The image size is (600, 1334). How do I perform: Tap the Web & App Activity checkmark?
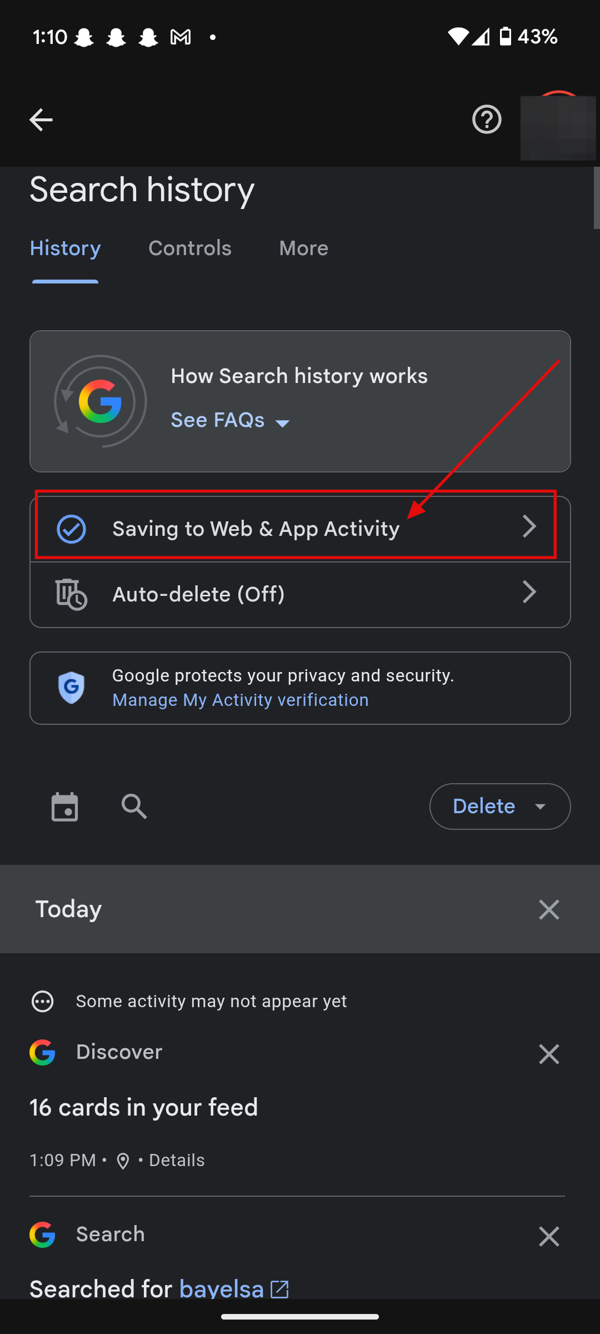click(x=72, y=529)
